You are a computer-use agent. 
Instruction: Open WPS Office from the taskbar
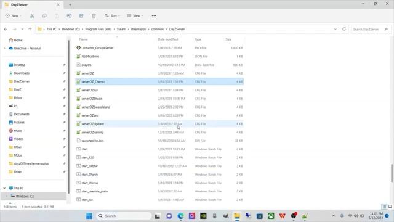click(x=282, y=216)
